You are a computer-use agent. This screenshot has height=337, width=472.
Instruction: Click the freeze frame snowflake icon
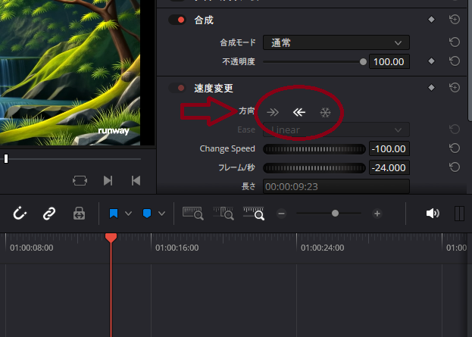(x=325, y=112)
